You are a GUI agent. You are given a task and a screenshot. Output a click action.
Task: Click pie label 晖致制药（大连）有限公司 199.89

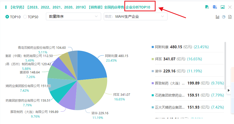(35, 112)
